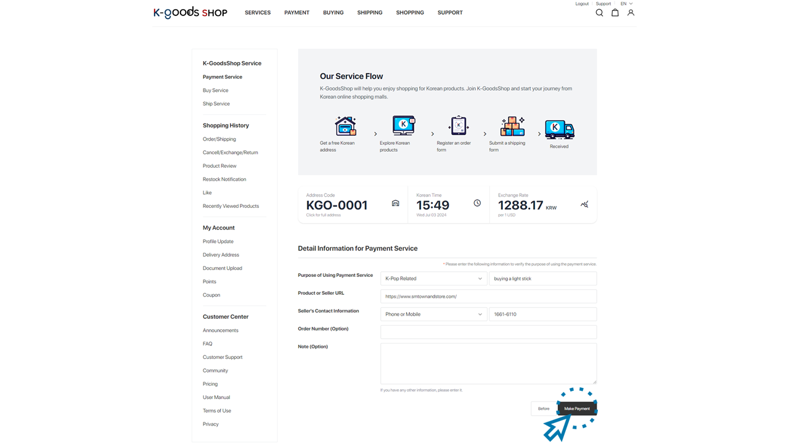Click the user account icon
789x444 pixels.
point(631,13)
